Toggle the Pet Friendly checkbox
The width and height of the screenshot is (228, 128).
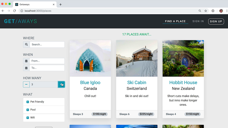(x=28, y=102)
